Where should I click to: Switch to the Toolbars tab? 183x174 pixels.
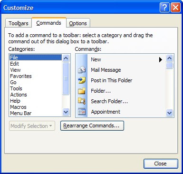pos(19,23)
